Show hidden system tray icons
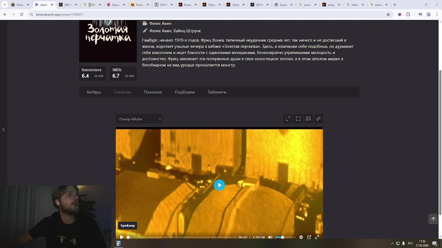This screenshot has height=248, width=442. coord(392,244)
